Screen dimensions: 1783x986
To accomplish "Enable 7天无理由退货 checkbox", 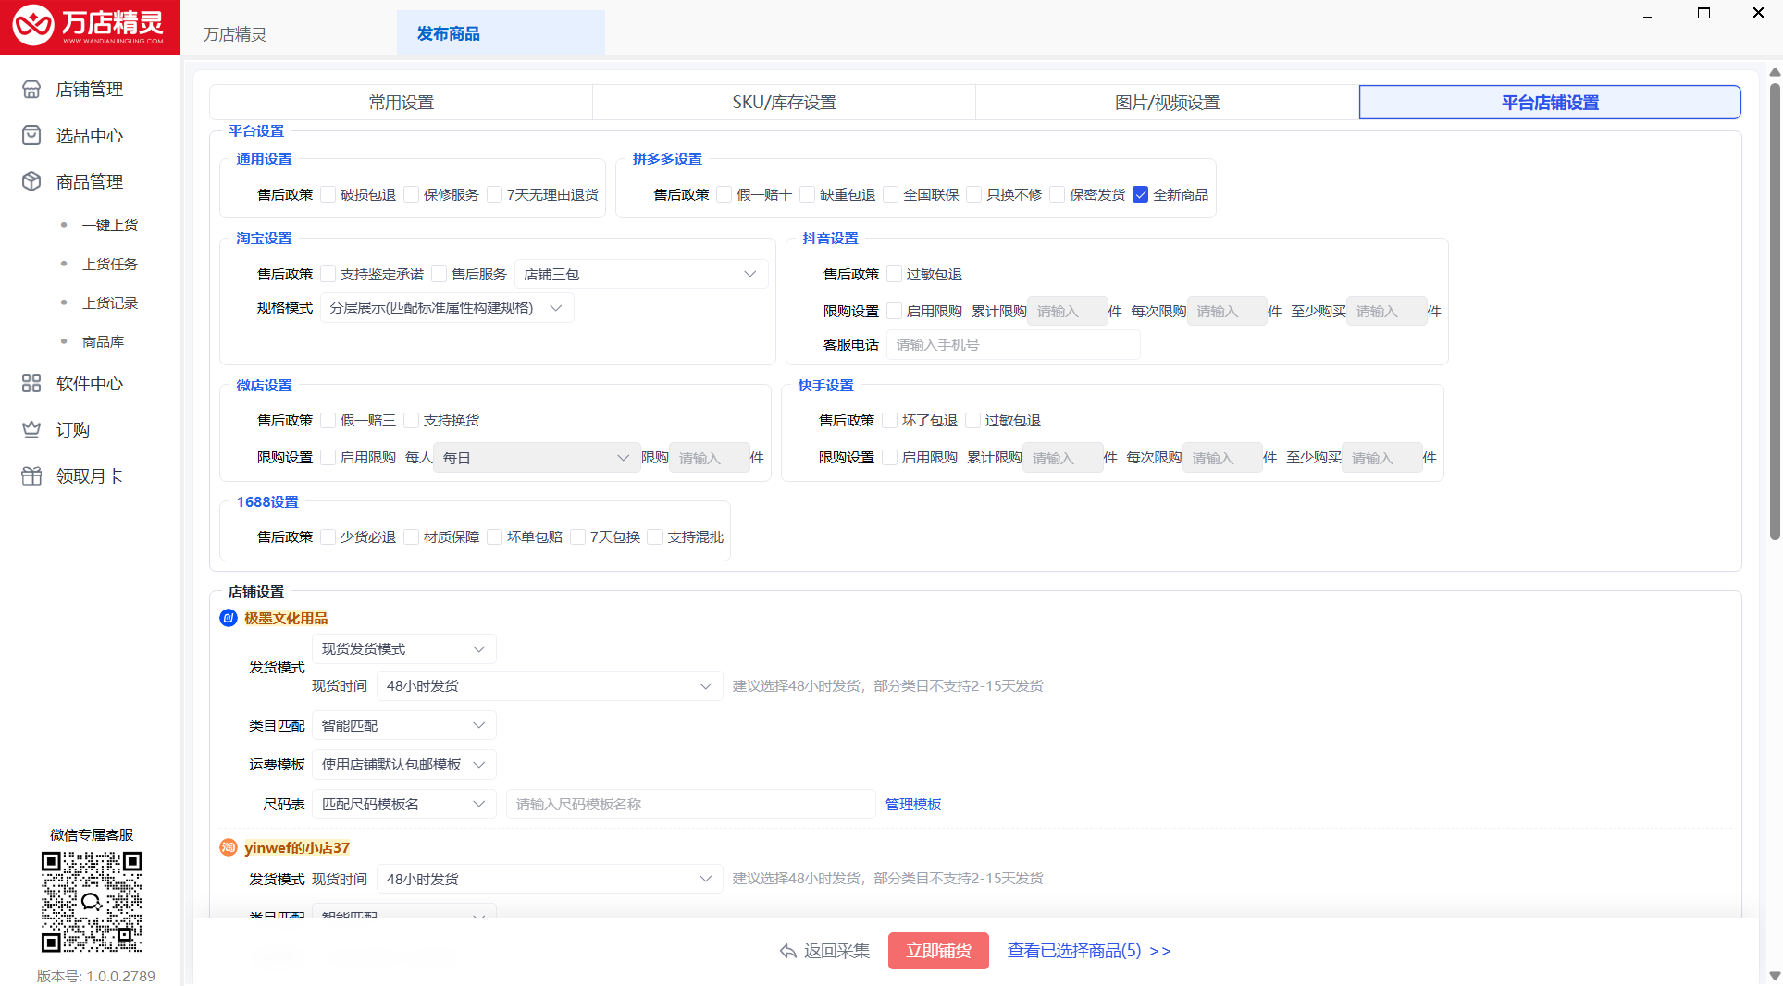I will click(x=495, y=194).
